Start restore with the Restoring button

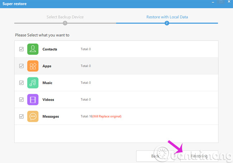199,156
